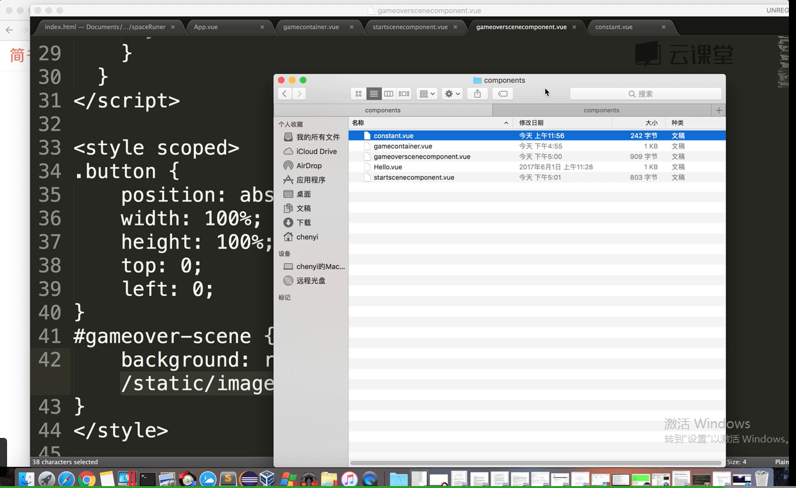Launch Google Chrome from the Dock
This screenshot has height=488, width=796.
tap(87, 479)
